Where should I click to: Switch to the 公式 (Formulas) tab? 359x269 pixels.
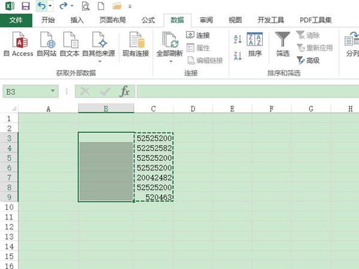(148, 20)
